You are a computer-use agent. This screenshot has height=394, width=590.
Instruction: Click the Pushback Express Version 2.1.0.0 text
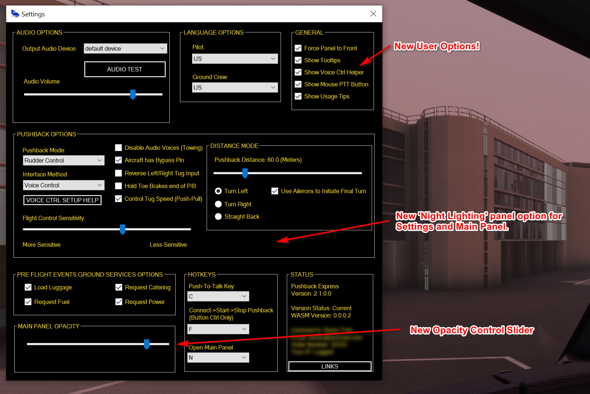click(x=315, y=290)
